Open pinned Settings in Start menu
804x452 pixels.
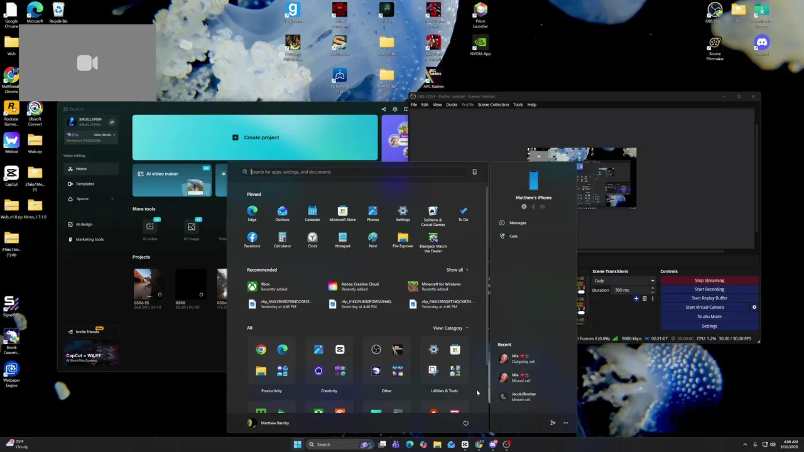point(403,213)
